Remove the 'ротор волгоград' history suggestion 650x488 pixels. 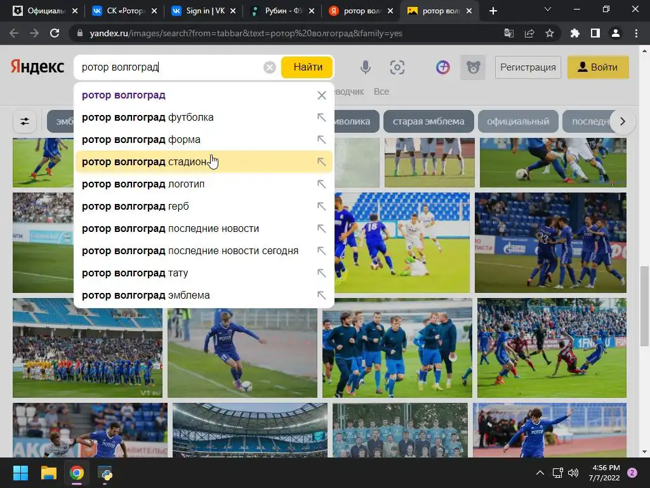(x=321, y=95)
